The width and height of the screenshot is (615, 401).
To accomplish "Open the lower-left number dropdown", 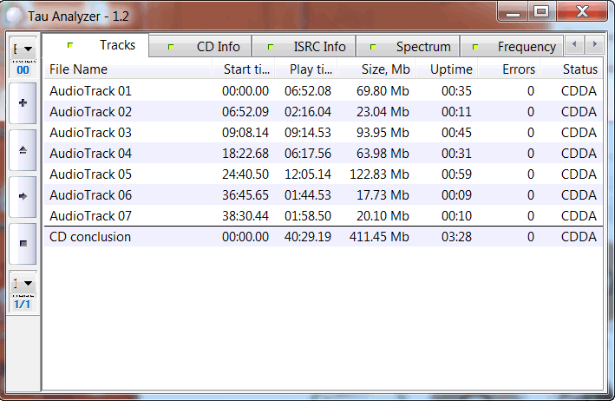I will 23,283.
